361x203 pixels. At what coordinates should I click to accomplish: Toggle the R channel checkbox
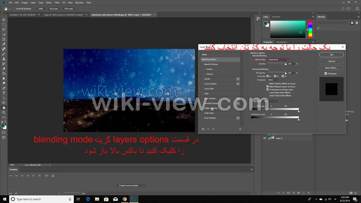268,76
